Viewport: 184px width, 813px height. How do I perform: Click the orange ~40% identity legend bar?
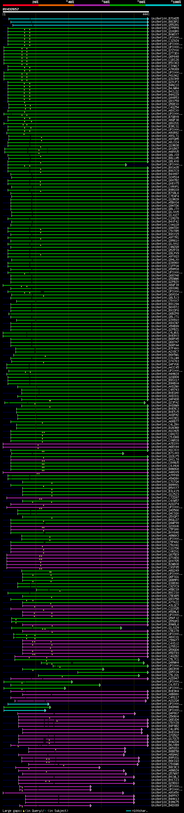(x=56, y=5)
